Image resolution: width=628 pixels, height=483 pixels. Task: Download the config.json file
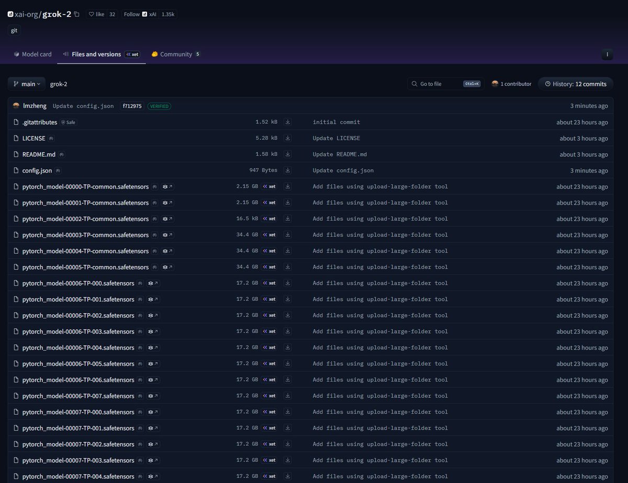(287, 170)
